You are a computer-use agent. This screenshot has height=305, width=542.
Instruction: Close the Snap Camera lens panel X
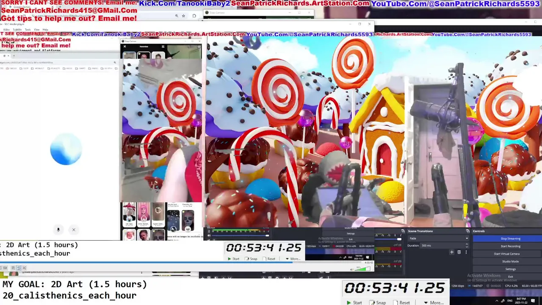pos(124,47)
